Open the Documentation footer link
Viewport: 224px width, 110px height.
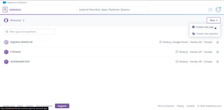(x=44, y=106)
